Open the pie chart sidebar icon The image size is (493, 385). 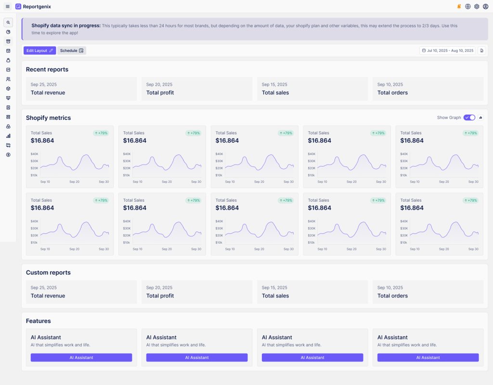[x=8, y=32]
